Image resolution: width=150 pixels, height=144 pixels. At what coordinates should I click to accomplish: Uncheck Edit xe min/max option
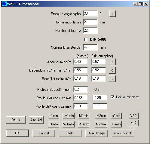point(112,97)
